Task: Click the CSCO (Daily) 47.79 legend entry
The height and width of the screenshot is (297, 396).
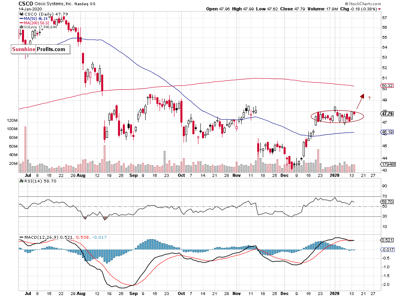Action: [46, 14]
